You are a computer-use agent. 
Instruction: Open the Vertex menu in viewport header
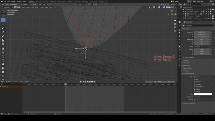coord(42,7)
